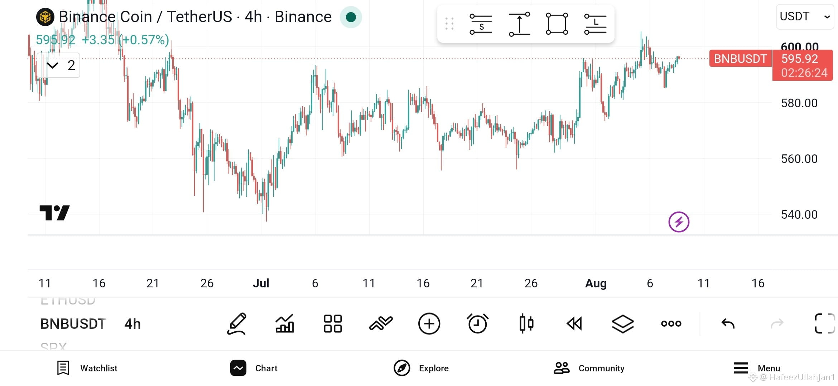The height and width of the screenshot is (386, 838).
Task: Change the 4h interval selector
Action: [133, 324]
